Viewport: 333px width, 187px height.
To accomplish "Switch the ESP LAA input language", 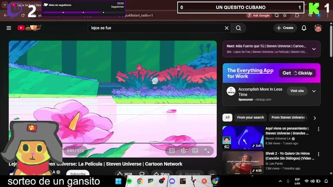I will click(297, 181).
